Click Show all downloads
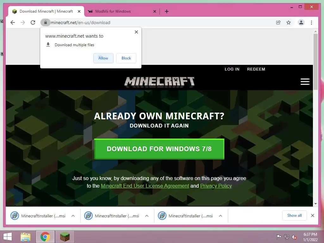The width and height of the screenshot is (324, 243). tap(295, 215)
